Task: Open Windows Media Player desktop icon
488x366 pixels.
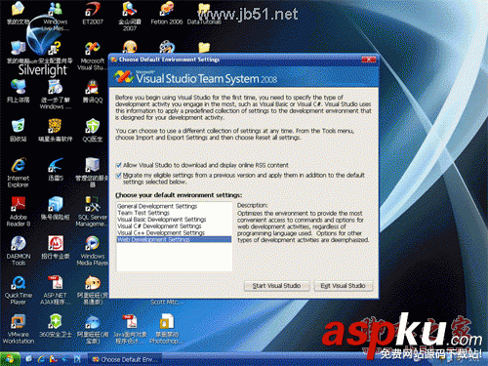Action: [x=93, y=250]
